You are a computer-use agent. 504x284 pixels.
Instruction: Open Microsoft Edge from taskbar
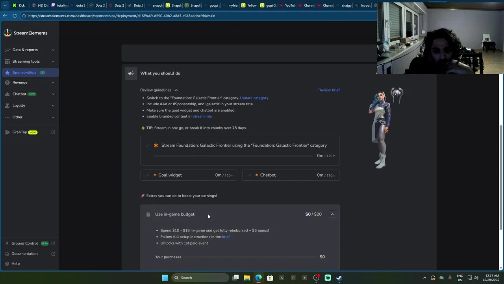258,278
